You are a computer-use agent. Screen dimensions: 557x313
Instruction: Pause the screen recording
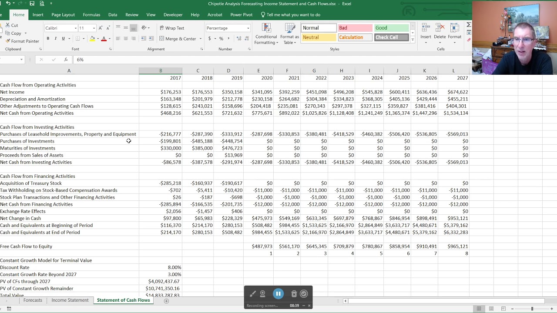[278, 294]
